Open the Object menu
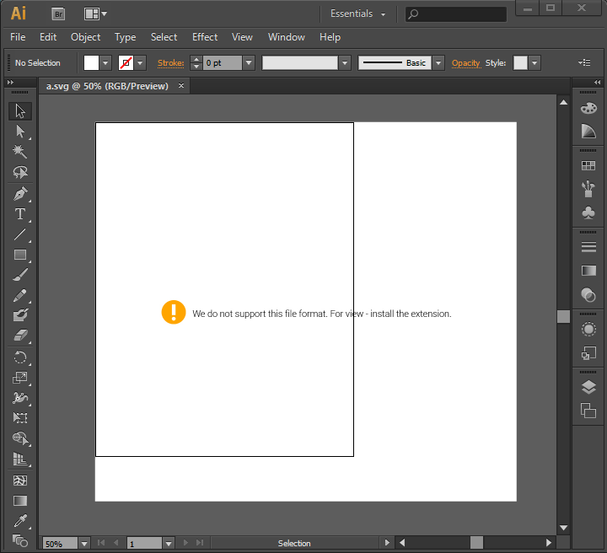Screen dimensions: 607x553 [85, 37]
